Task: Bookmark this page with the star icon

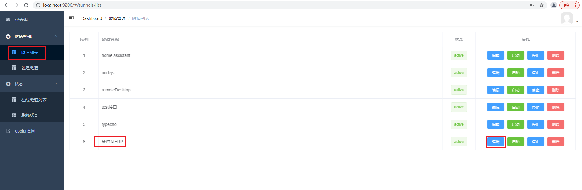Action: pos(542,5)
